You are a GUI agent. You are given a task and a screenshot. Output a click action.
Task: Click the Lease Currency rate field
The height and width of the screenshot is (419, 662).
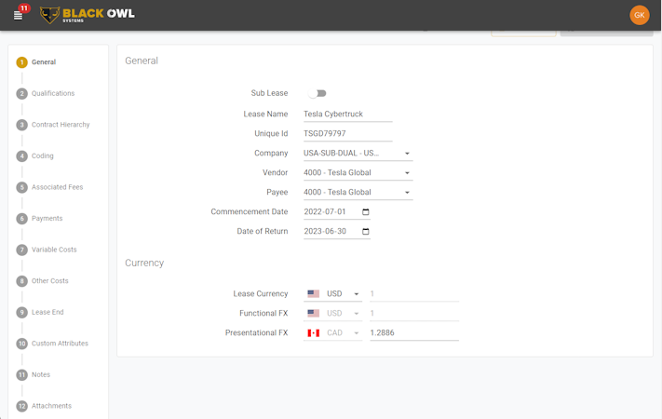tap(414, 293)
